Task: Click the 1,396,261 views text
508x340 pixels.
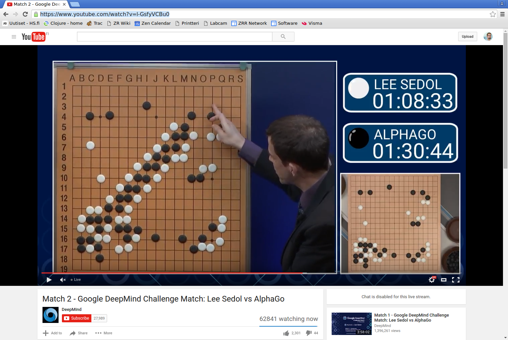Action: (x=387, y=331)
